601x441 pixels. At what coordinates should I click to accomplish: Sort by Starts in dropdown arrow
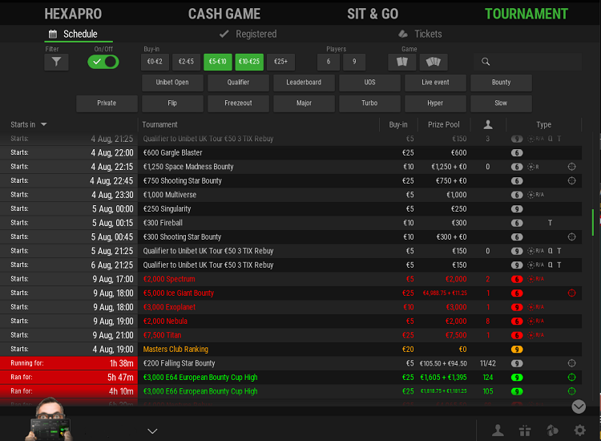pos(44,124)
